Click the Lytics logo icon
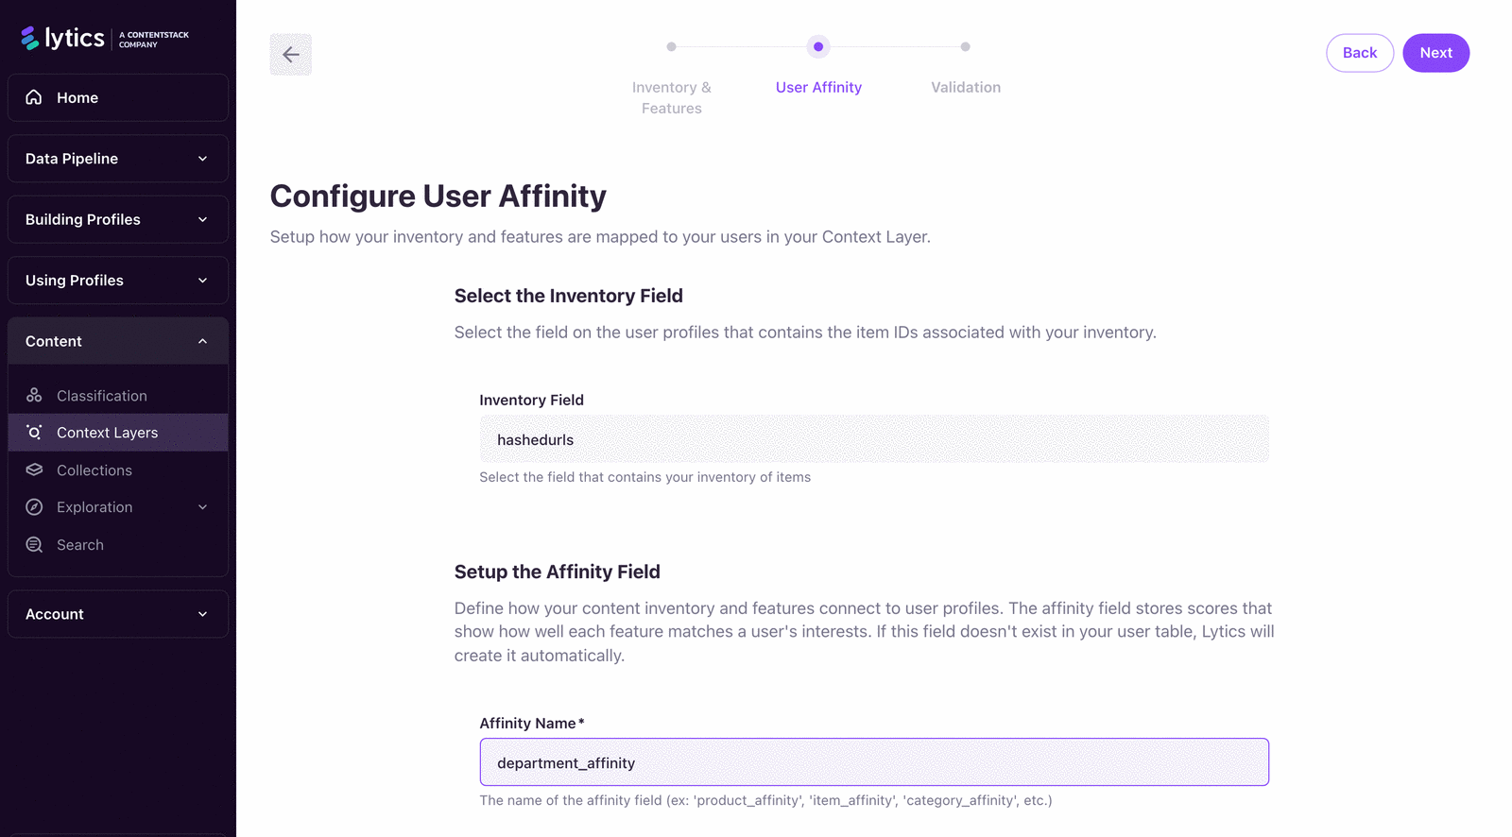This screenshot has height=837, width=1512. coord(30,38)
